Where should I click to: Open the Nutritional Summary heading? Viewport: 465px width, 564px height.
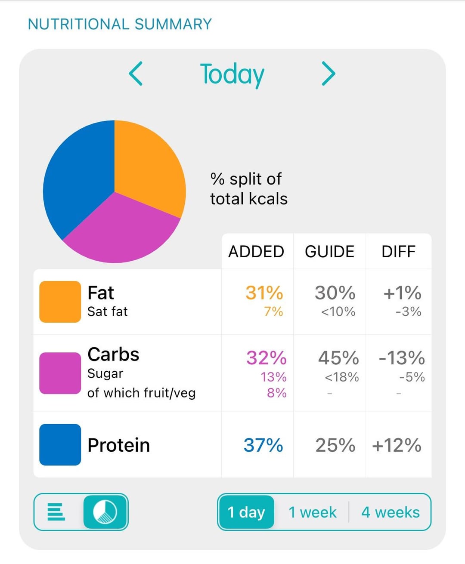coord(120,24)
